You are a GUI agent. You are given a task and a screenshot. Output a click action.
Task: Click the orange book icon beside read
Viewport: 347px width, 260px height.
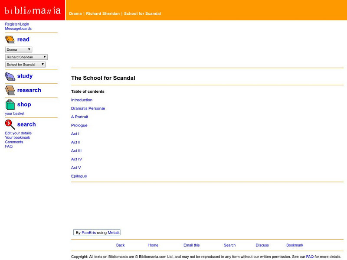coord(10,39)
